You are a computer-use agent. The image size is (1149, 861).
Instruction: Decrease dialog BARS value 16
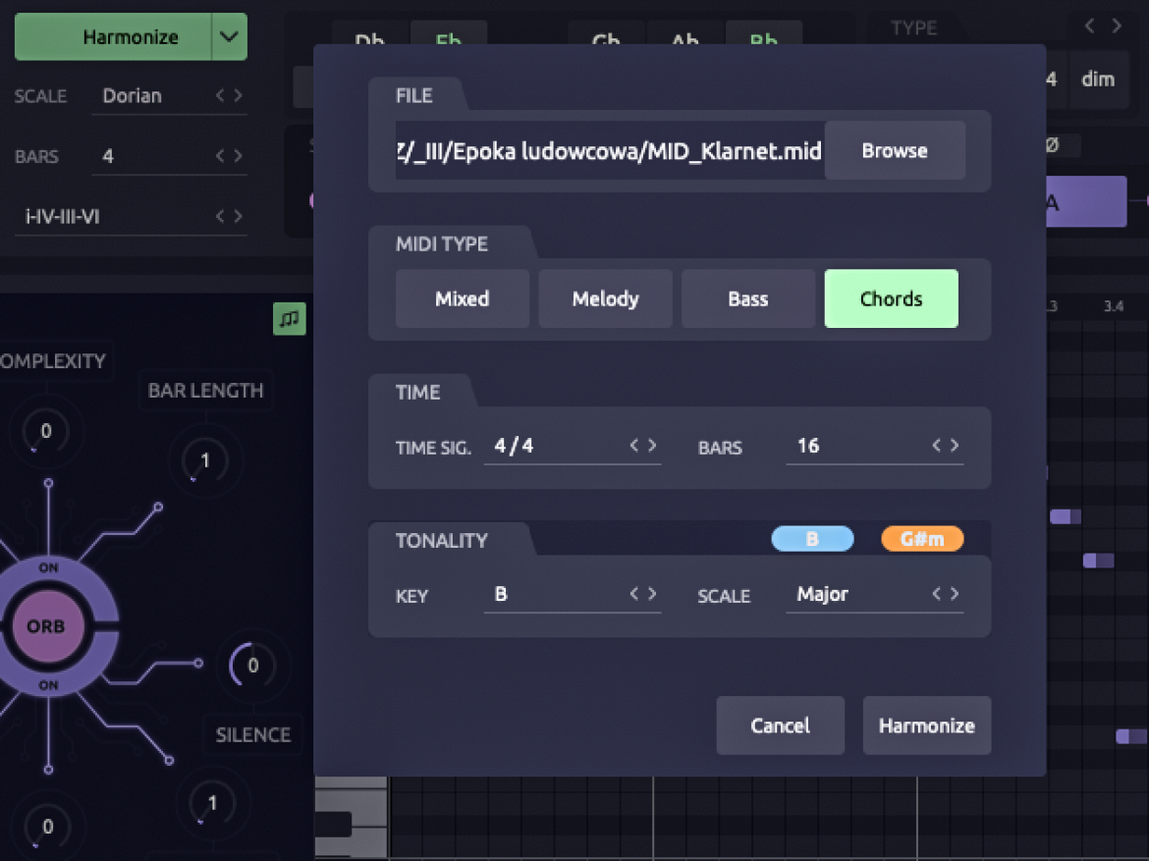(x=936, y=446)
